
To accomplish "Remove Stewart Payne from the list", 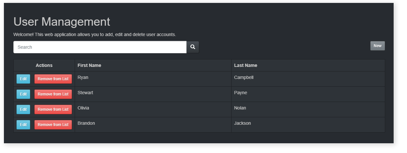I will click(x=53, y=94).
